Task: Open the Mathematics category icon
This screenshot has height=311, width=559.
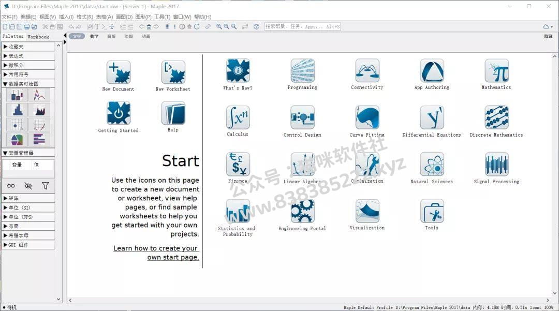Action: [x=496, y=71]
